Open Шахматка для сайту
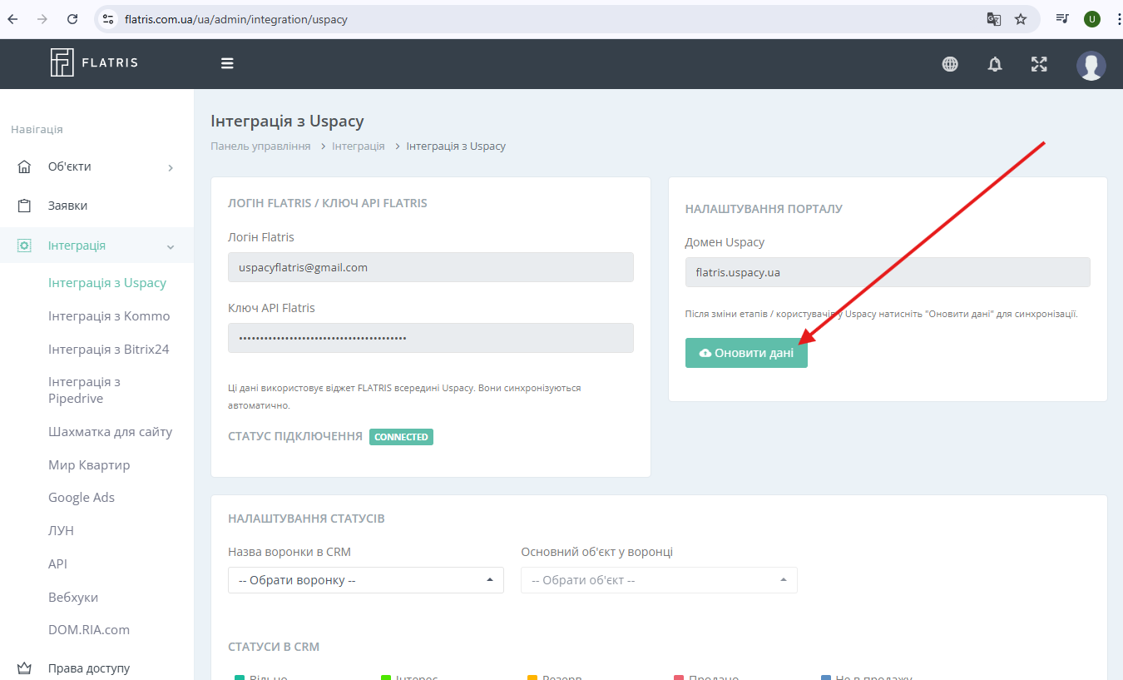The width and height of the screenshot is (1123, 680). (x=111, y=432)
